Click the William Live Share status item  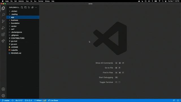[x=40, y=101]
